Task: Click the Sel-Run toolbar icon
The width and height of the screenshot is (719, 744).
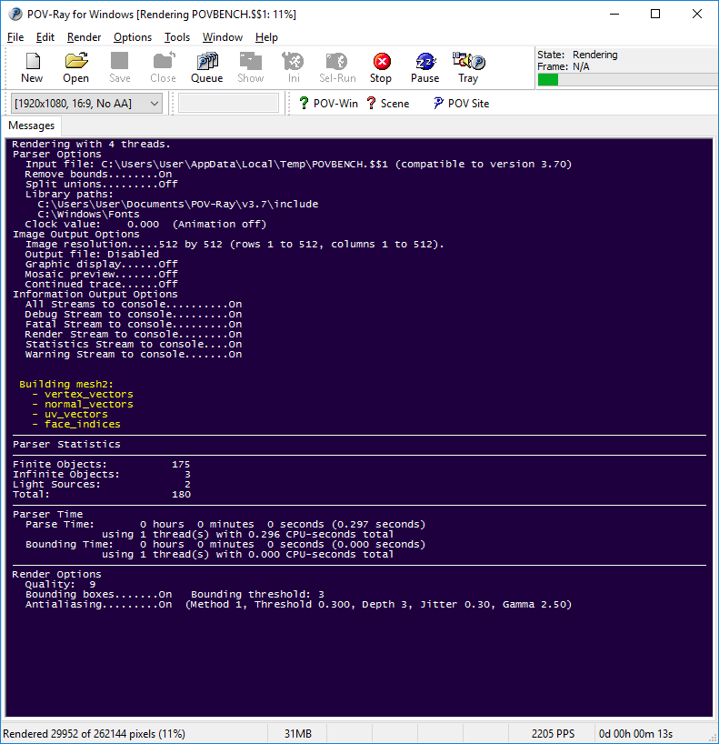Action: click(x=337, y=68)
